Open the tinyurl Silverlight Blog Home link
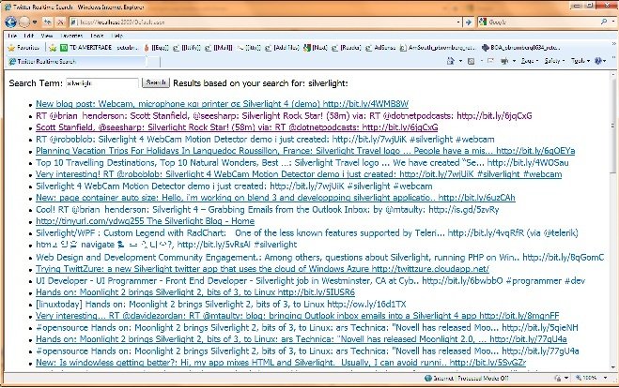The image size is (619, 388). 145,221
